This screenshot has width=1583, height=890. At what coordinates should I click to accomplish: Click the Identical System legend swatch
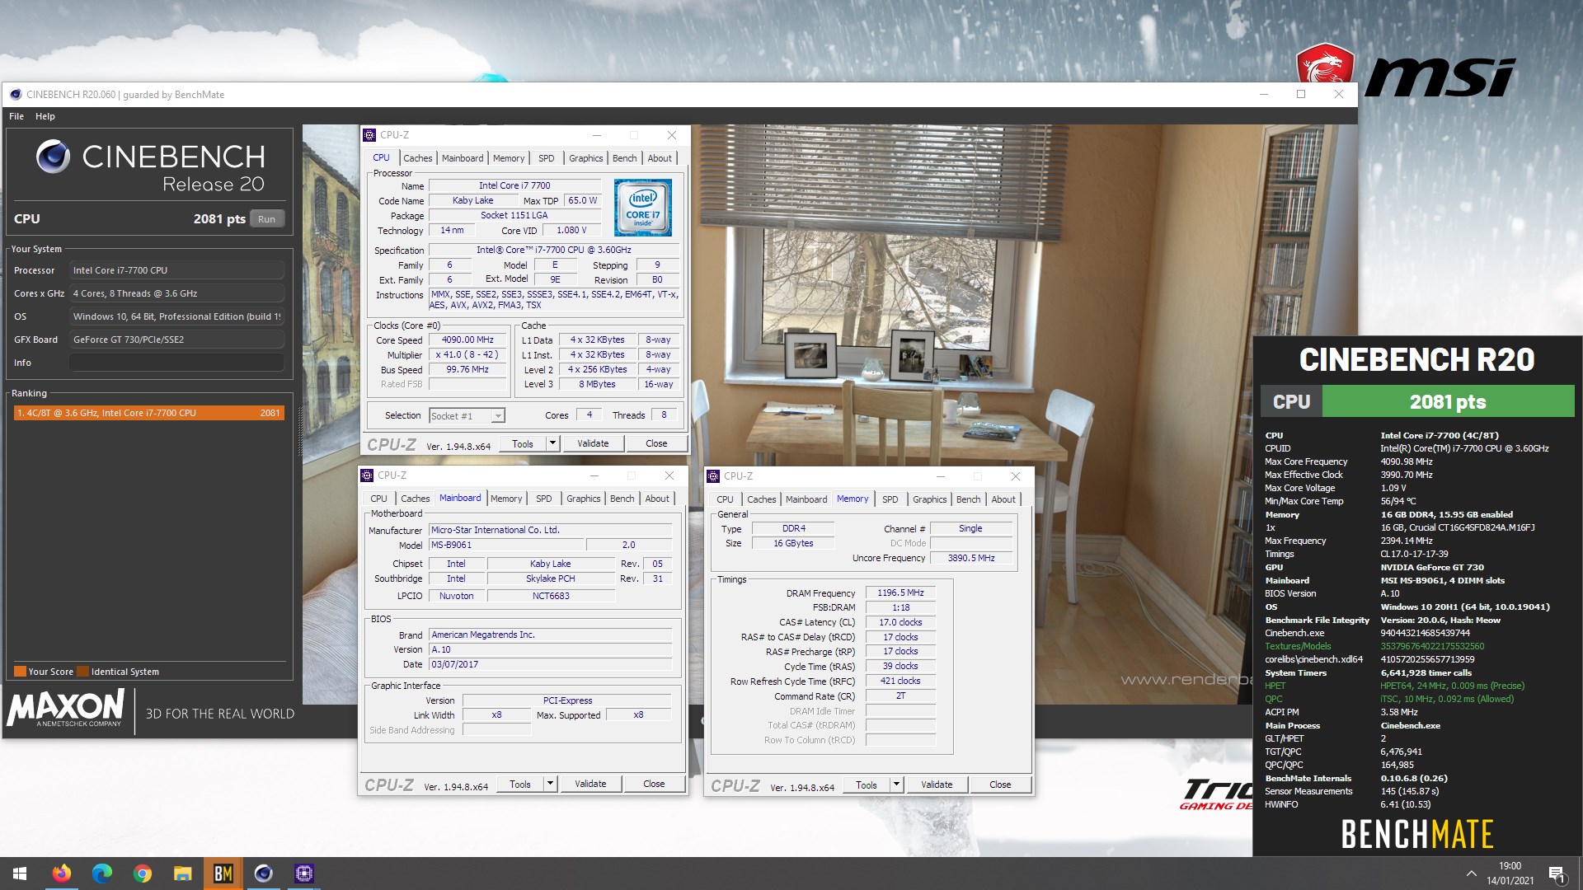click(82, 672)
